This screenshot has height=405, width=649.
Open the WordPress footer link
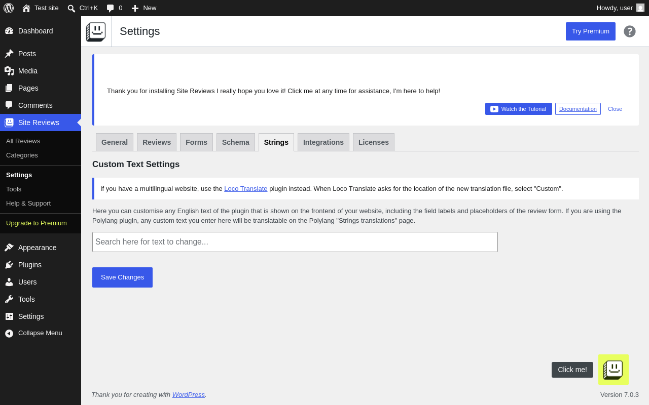click(189, 394)
